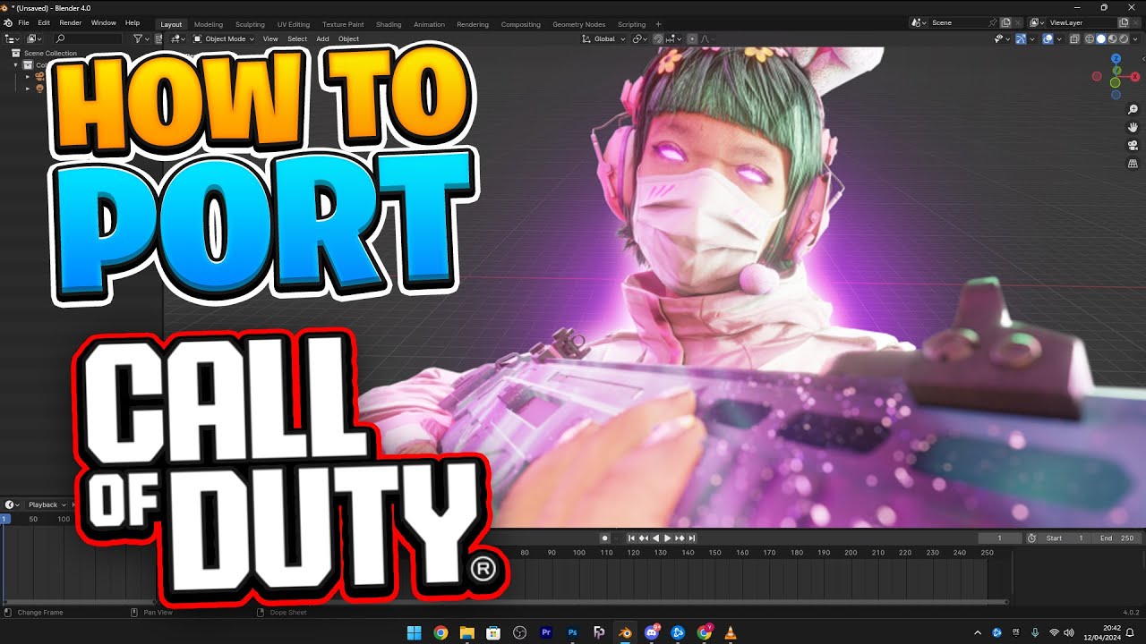Image resolution: width=1146 pixels, height=644 pixels.
Task: Toggle the timeline clock sync icon
Action: [1031, 538]
